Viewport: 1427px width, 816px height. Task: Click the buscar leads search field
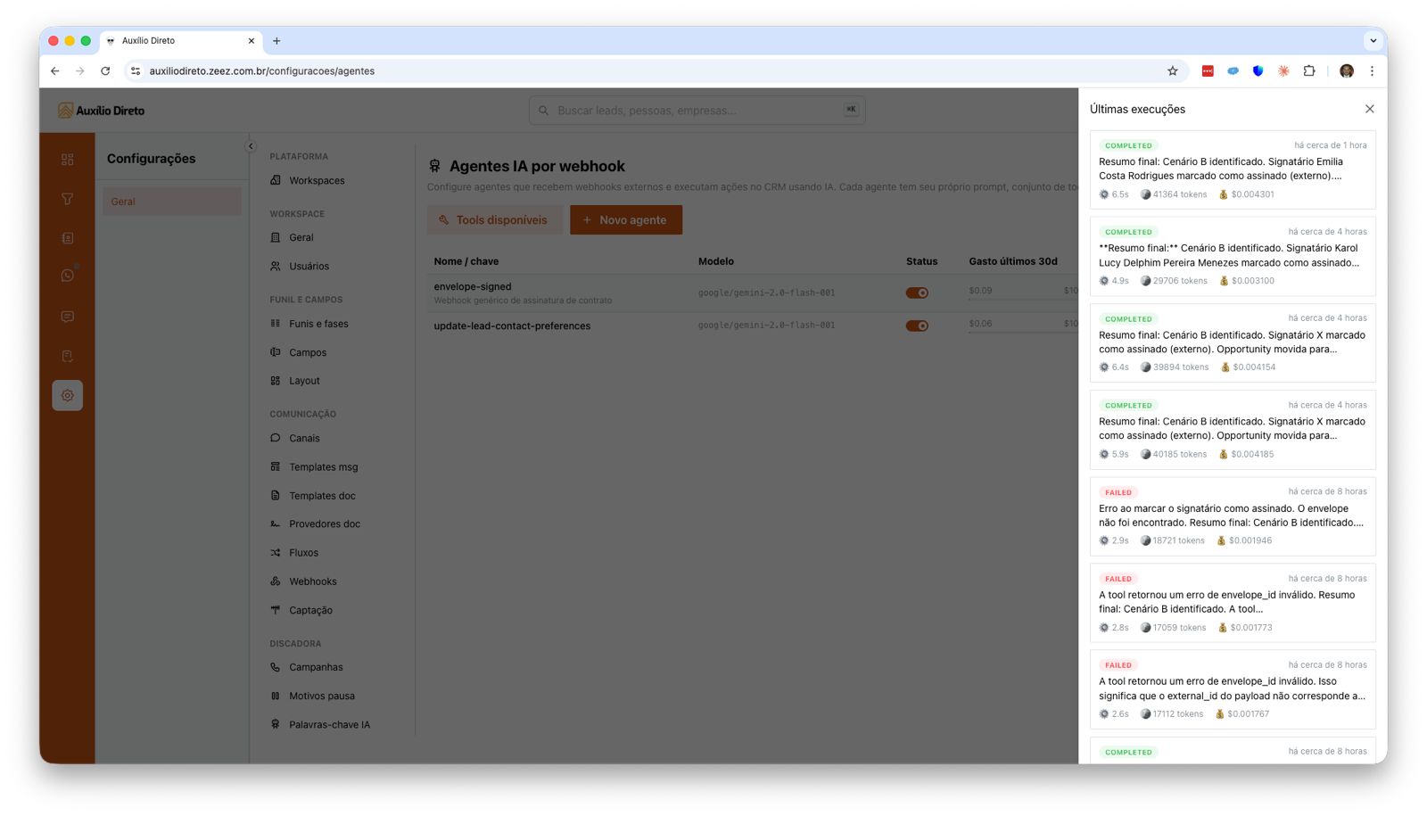[x=696, y=110]
